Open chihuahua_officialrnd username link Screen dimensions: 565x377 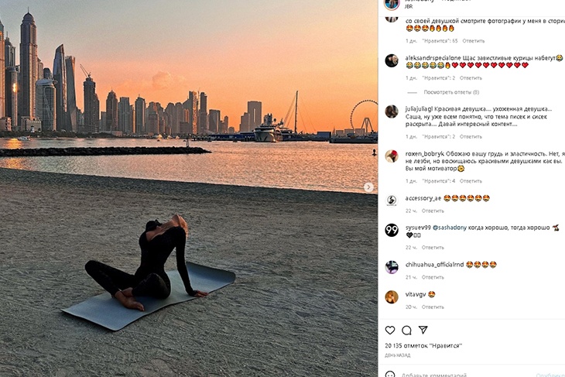pos(434,265)
